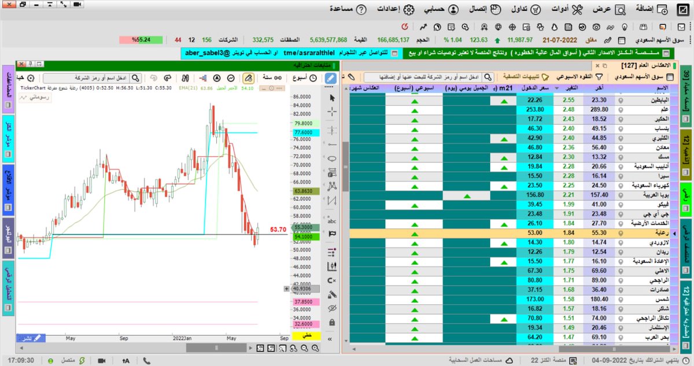This screenshot has height=366, width=694.
Task: Click the market selector icon beside سوق الأسهم السعودي
Action: pyautogui.click(x=621, y=40)
